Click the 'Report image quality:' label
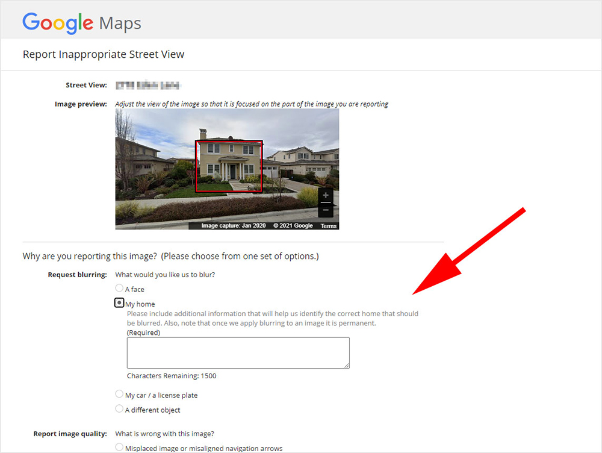This screenshot has height=453, width=602. [x=70, y=434]
